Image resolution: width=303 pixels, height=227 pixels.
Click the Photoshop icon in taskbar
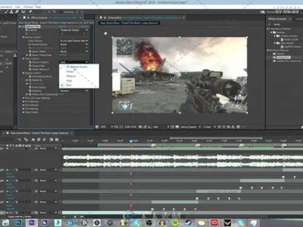coord(19,223)
